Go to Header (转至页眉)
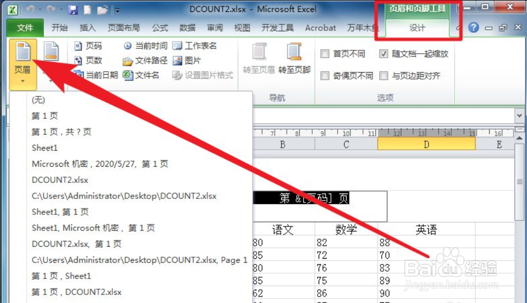This screenshot has height=303, width=527. point(259,59)
